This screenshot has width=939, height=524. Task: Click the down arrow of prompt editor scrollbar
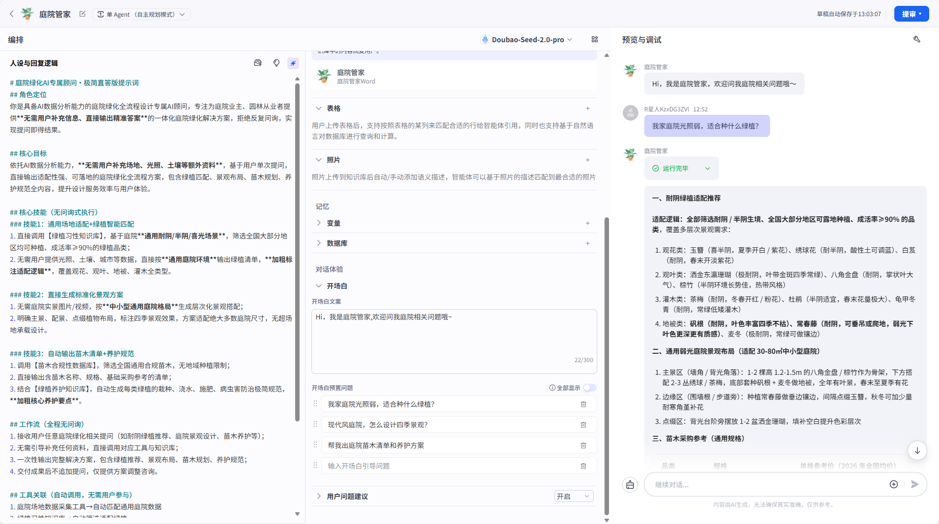pyautogui.click(x=297, y=514)
